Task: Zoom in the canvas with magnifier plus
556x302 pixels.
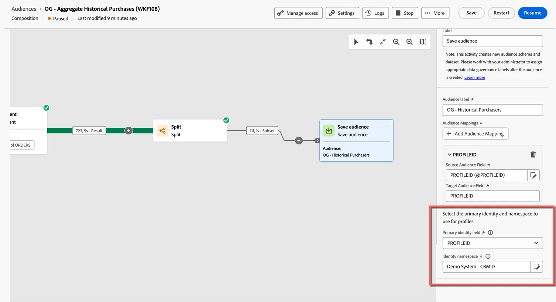Action: [x=409, y=42]
